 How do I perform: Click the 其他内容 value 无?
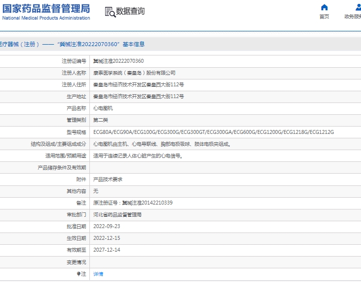[96, 191]
